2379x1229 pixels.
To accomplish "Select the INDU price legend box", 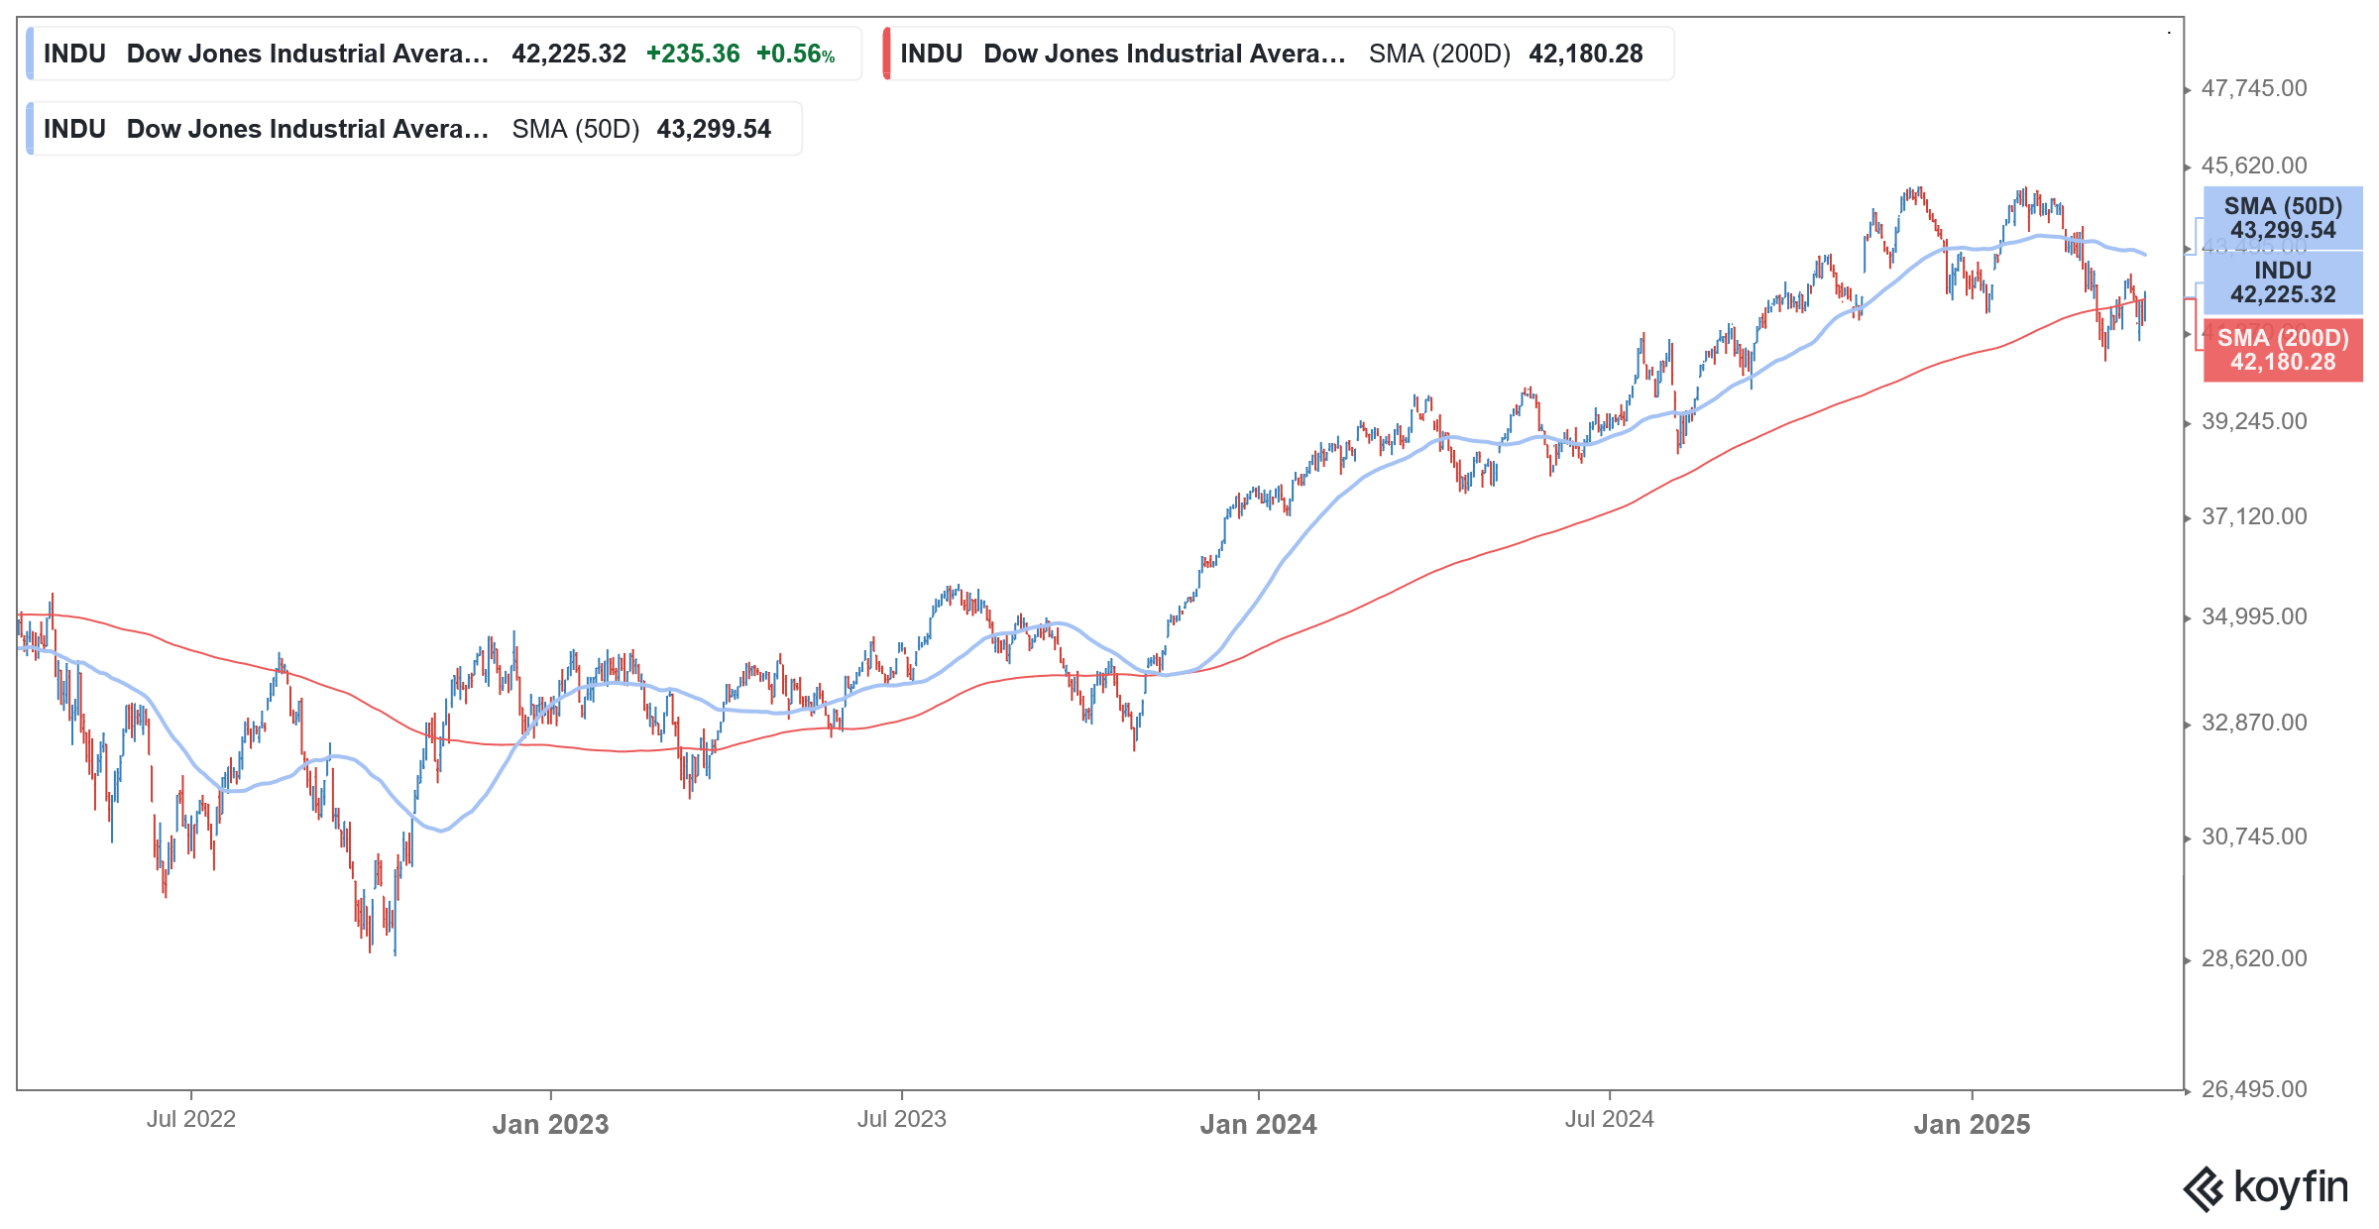I will coord(444,54).
